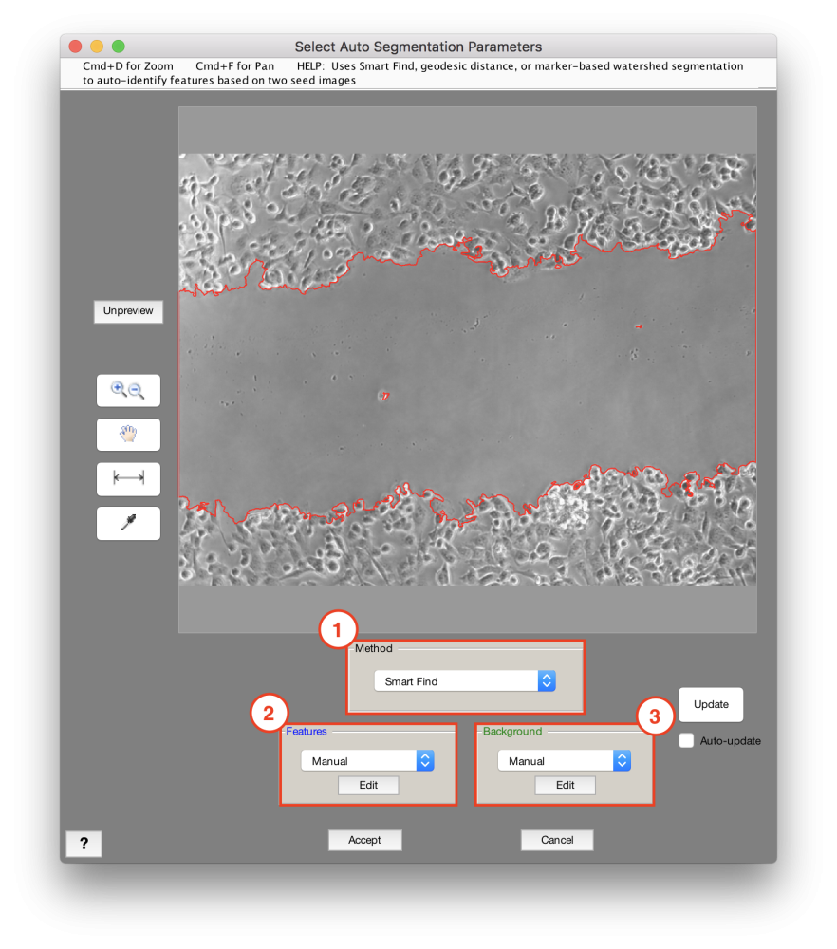
Task: Open the Smart Find method dropdown
Action: coord(464,680)
